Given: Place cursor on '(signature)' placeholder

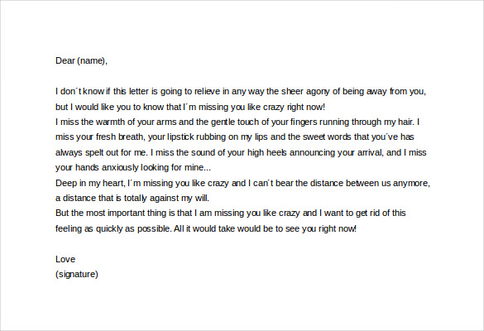Looking at the screenshot, I should tap(77, 274).
